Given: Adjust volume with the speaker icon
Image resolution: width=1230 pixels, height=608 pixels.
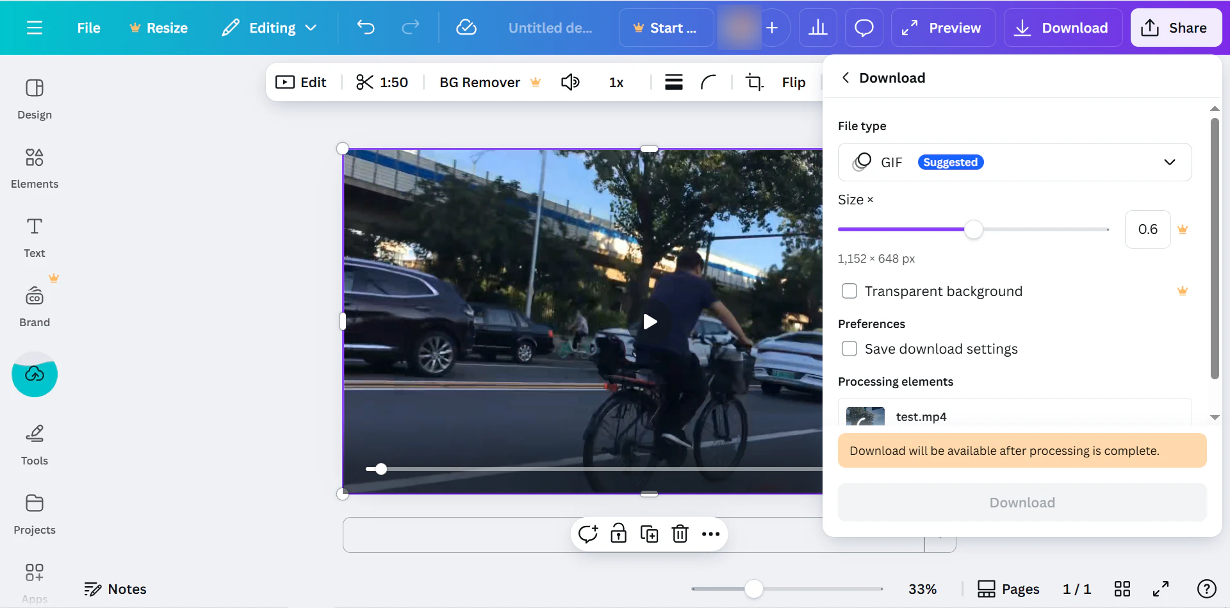Looking at the screenshot, I should [x=571, y=82].
